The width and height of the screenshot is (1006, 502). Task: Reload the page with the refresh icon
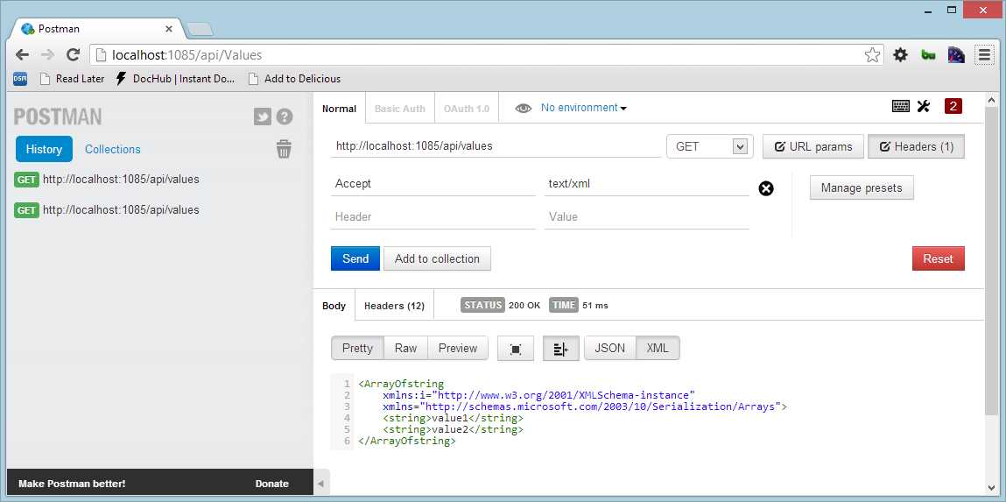[x=74, y=54]
